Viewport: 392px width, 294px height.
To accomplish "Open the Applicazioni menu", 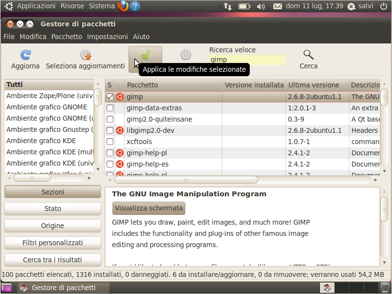I will click(36, 6).
